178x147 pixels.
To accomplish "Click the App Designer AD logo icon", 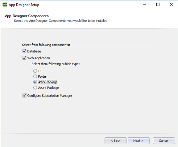I will [5, 5].
